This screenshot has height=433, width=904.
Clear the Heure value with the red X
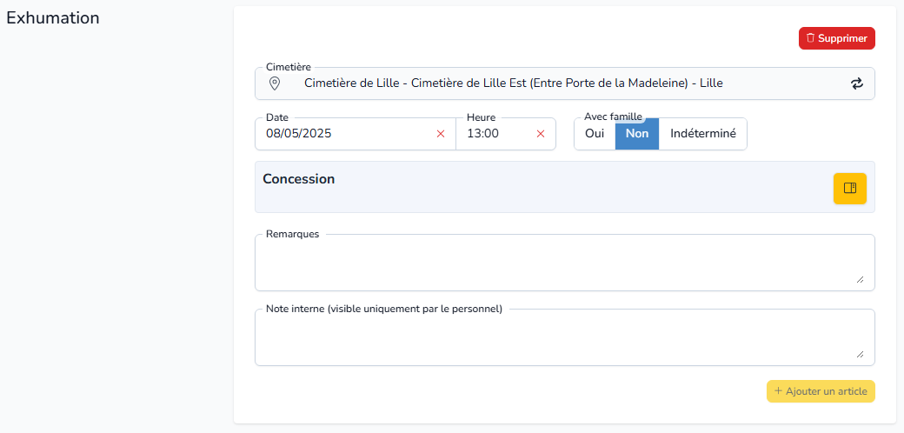tap(541, 134)
